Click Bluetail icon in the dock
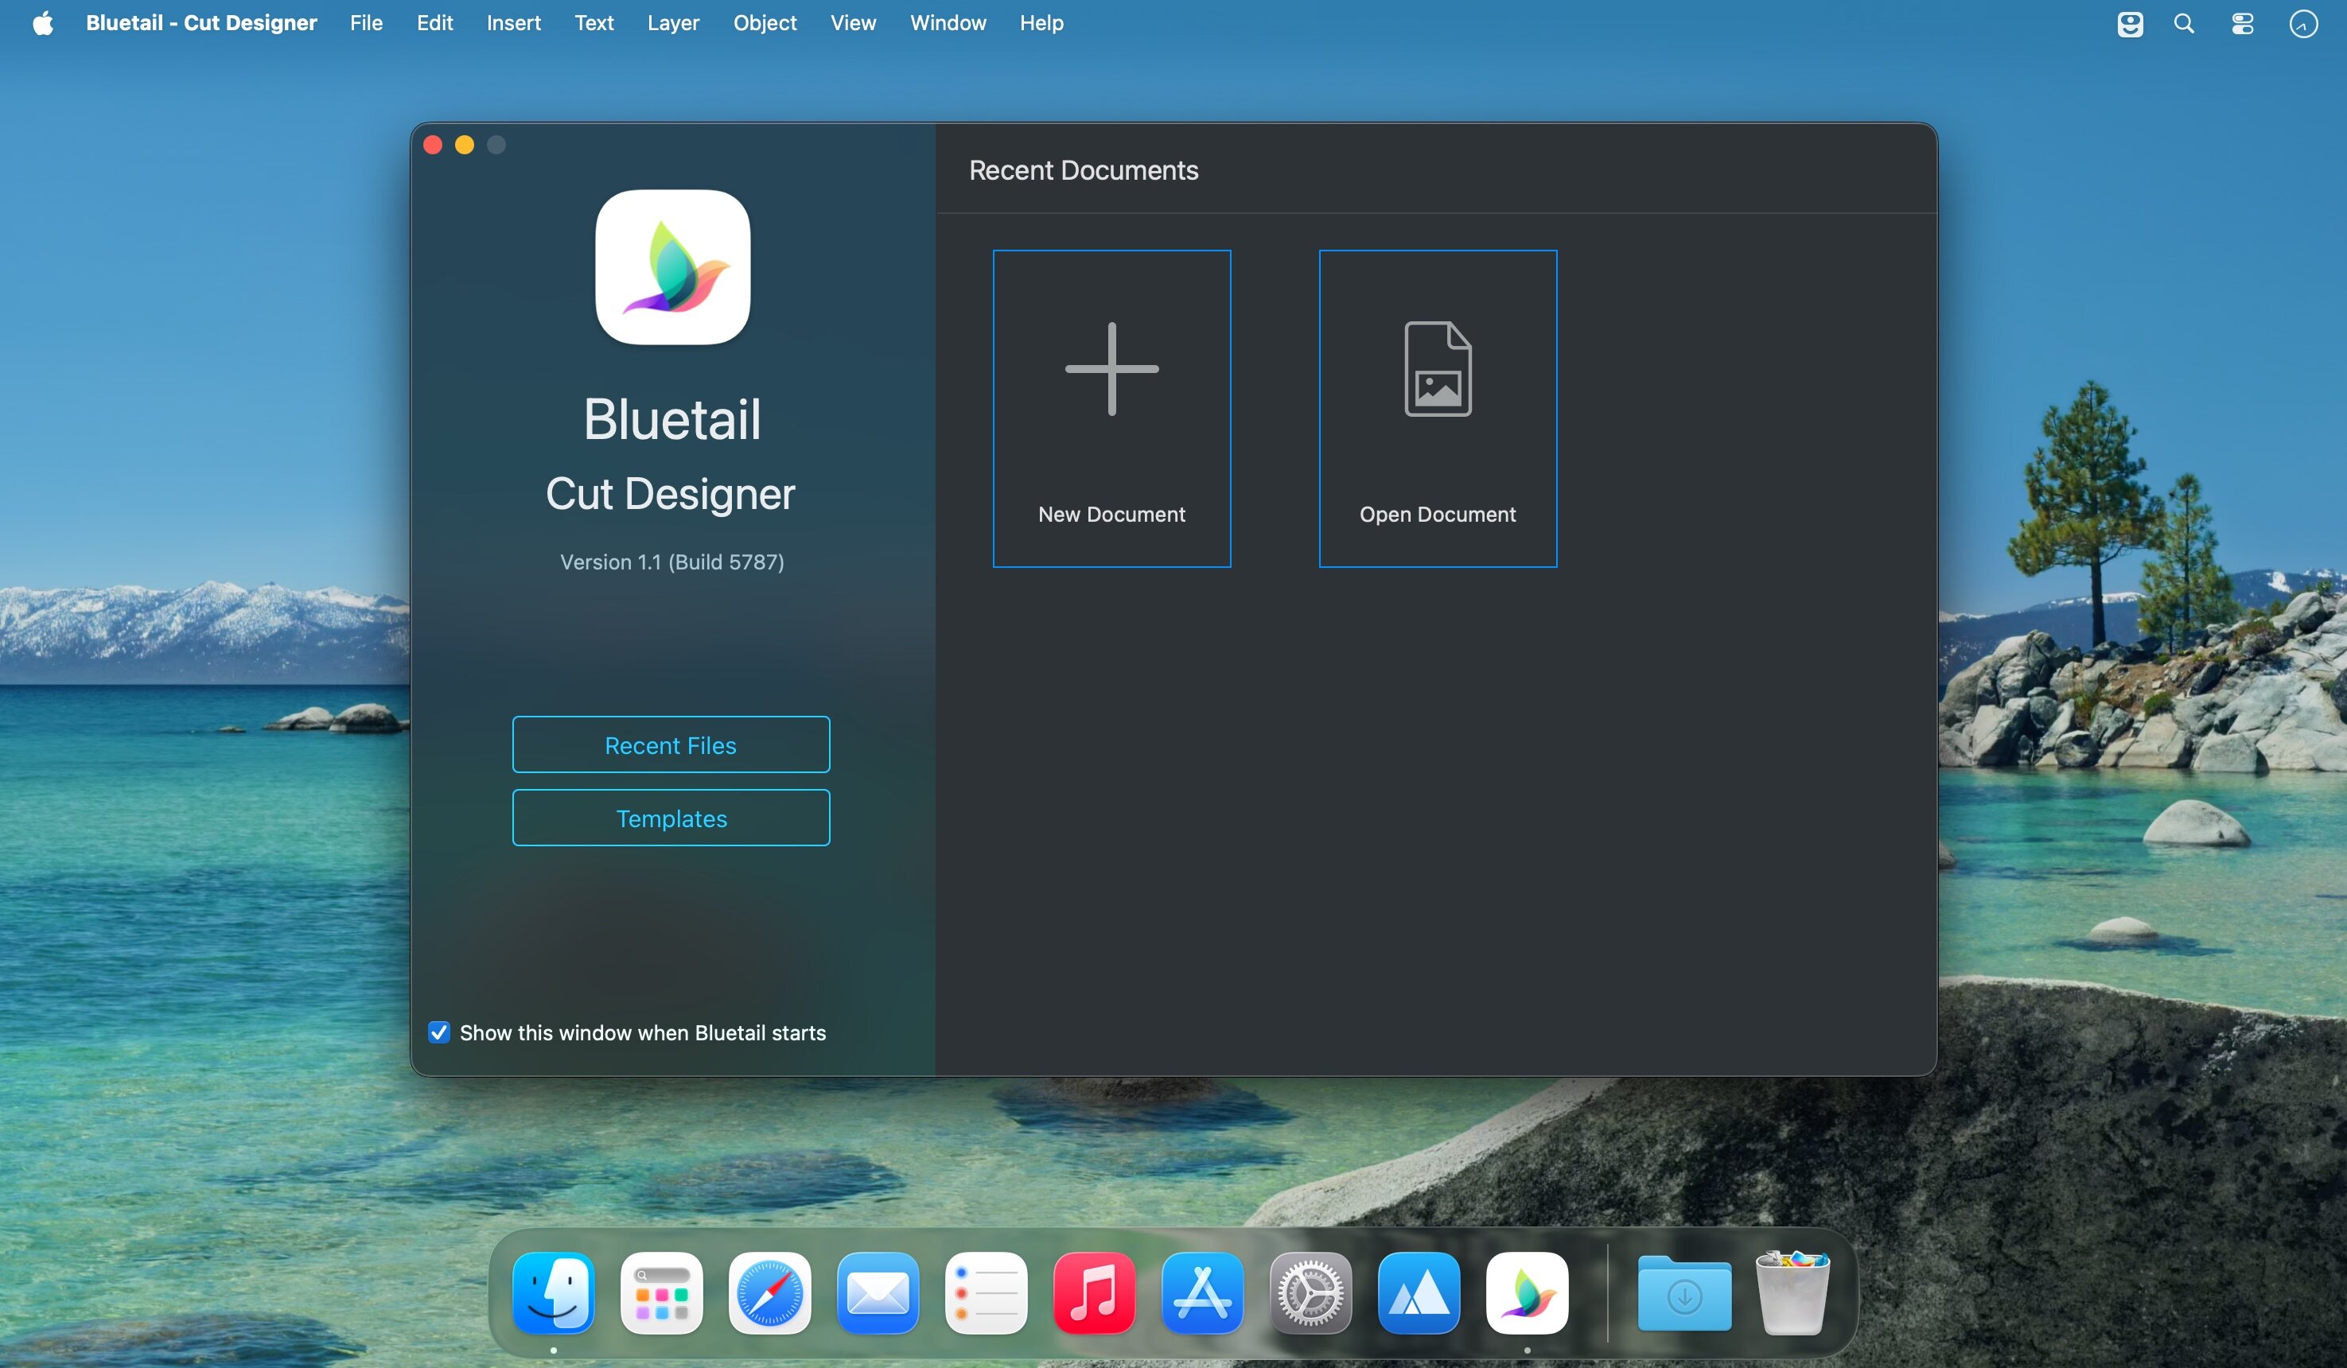 [1527, 1292]
